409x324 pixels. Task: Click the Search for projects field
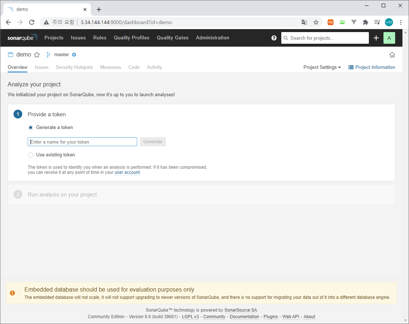(325, 38)
